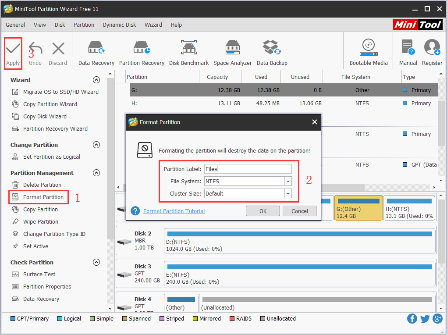447x335 pixels.
Task: Sort by Capacity column header
Action: pos(217,77)
